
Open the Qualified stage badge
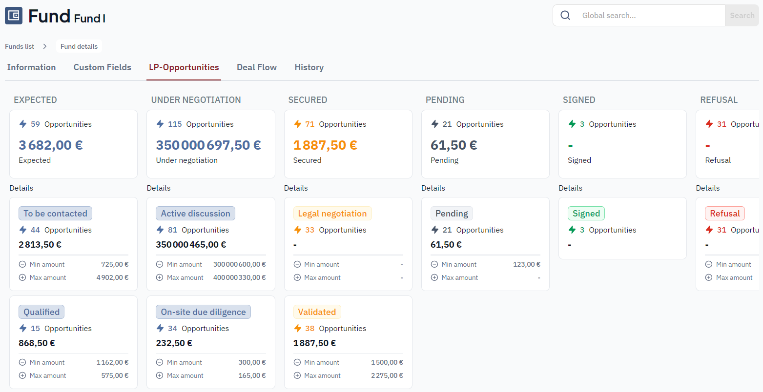tap(41, 312)
